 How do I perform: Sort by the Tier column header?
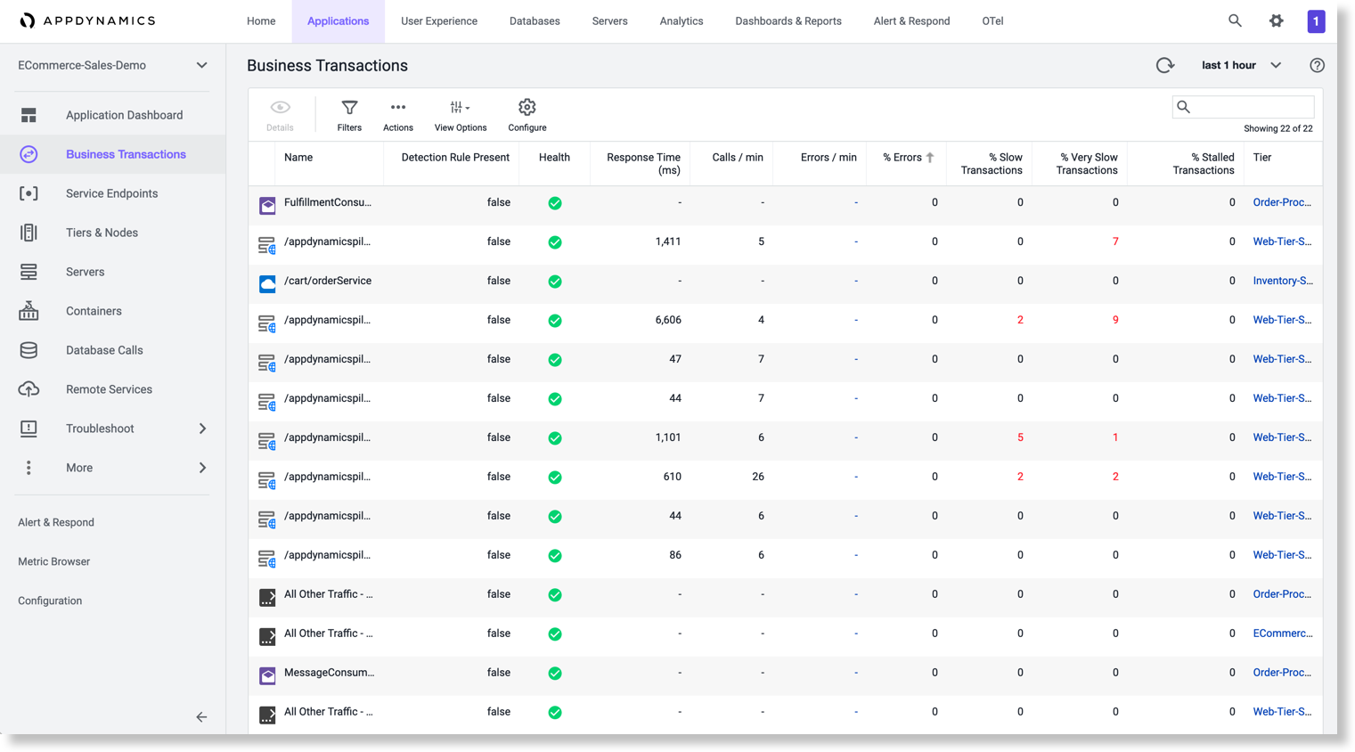[1262, 158]
